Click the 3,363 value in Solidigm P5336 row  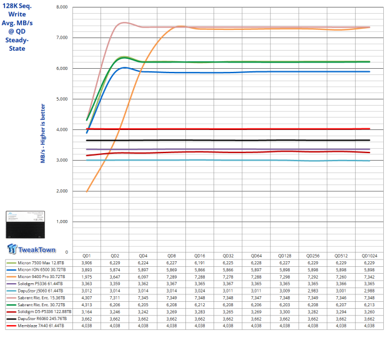(87, 284)
